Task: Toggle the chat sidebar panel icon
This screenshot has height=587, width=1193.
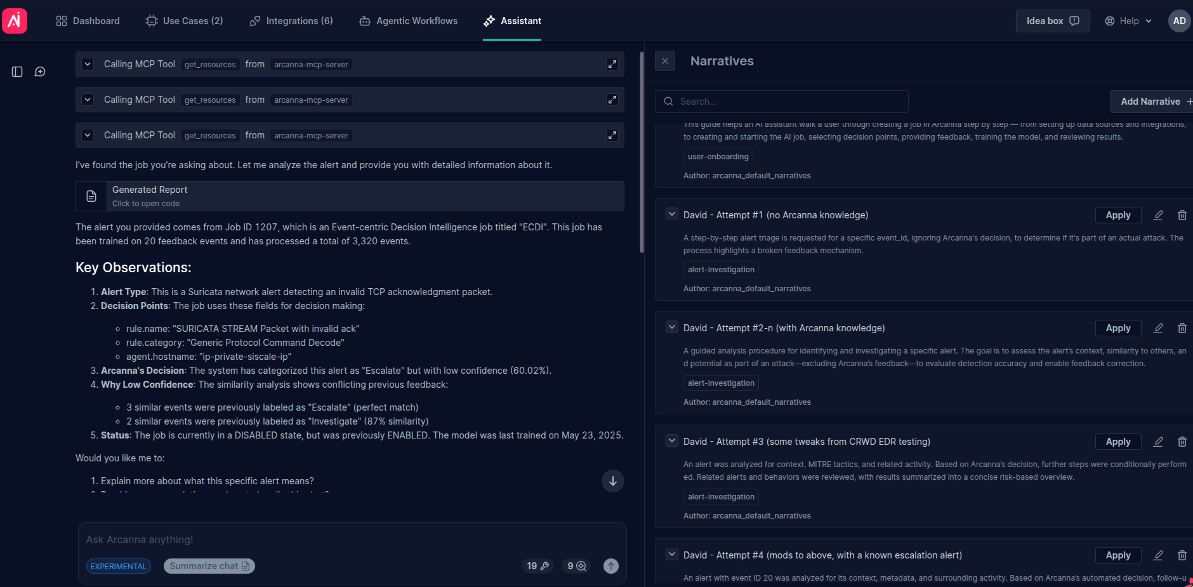Action: coord(17,72)
